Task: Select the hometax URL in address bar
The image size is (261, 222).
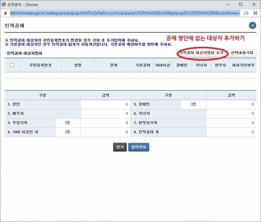Action: 124,13
